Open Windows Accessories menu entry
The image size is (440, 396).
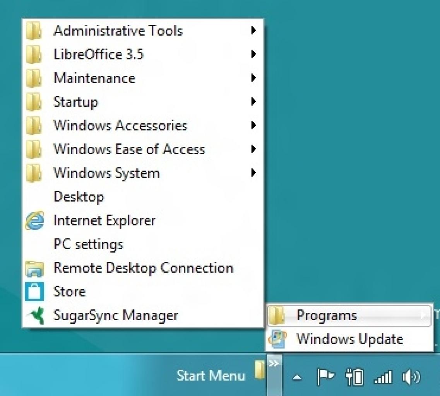(x=143, y=125)
